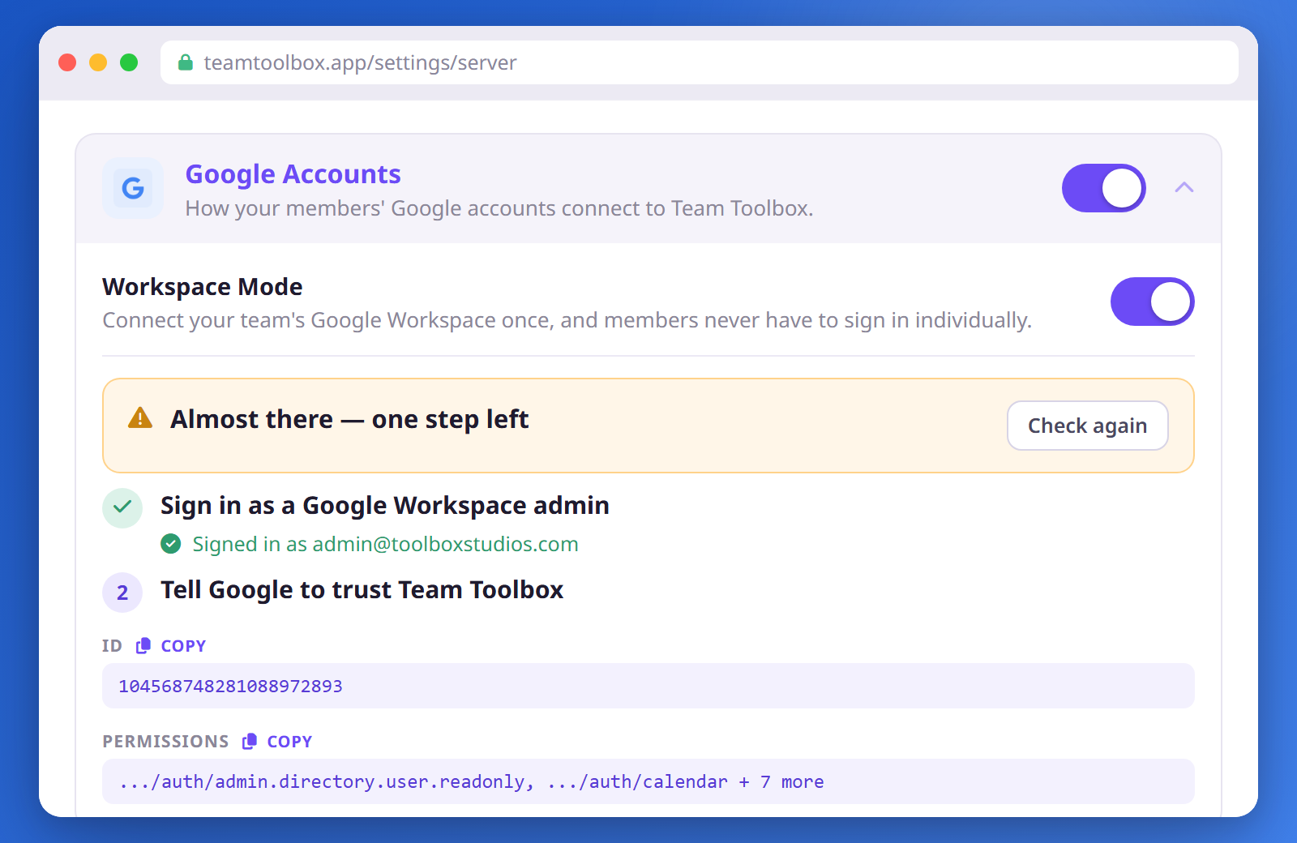
Task: Toggle the Google Accounts switch
Action: click(x=1104, y=188)
